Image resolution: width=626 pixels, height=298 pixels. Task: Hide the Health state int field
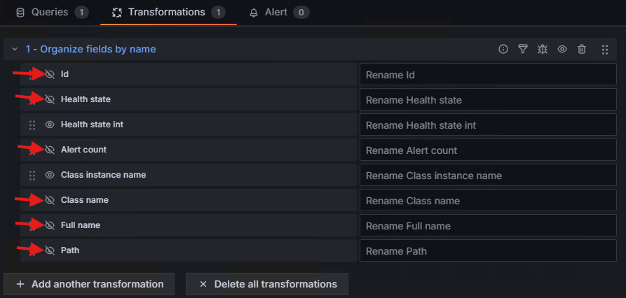coord(50,125)
